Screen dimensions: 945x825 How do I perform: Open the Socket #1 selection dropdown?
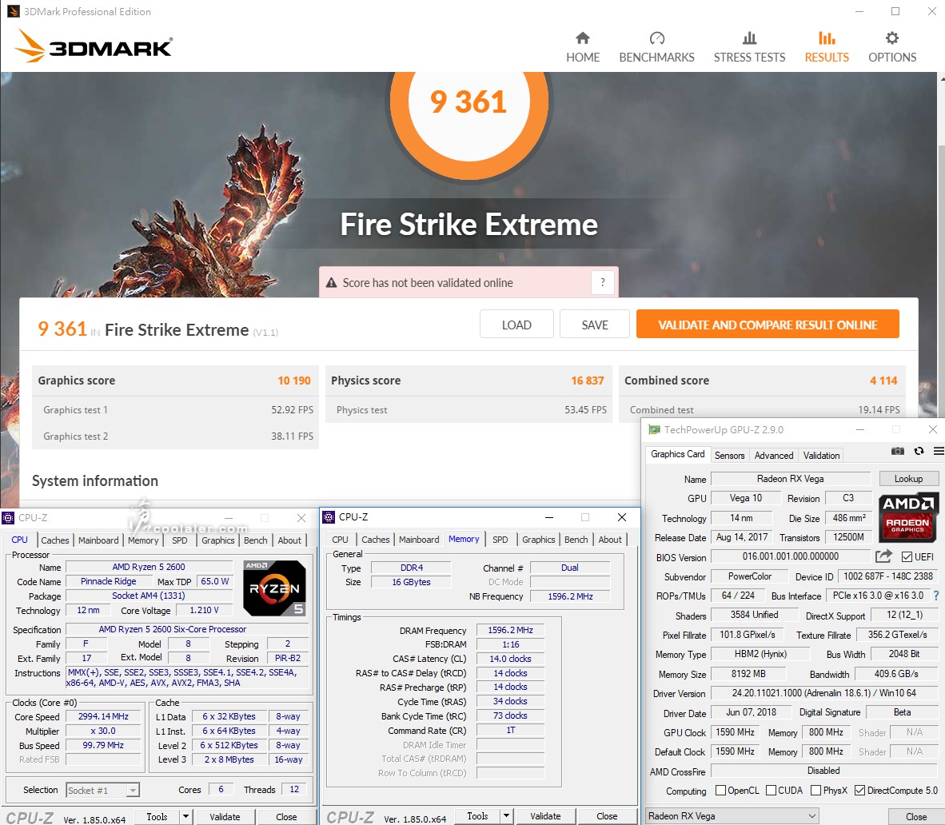[x=102, y=790]
